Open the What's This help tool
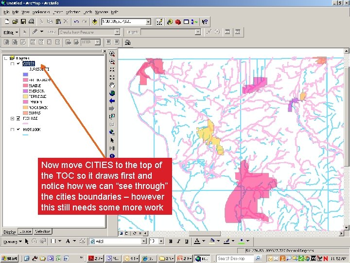350x263 pixels. pos(205,21)
